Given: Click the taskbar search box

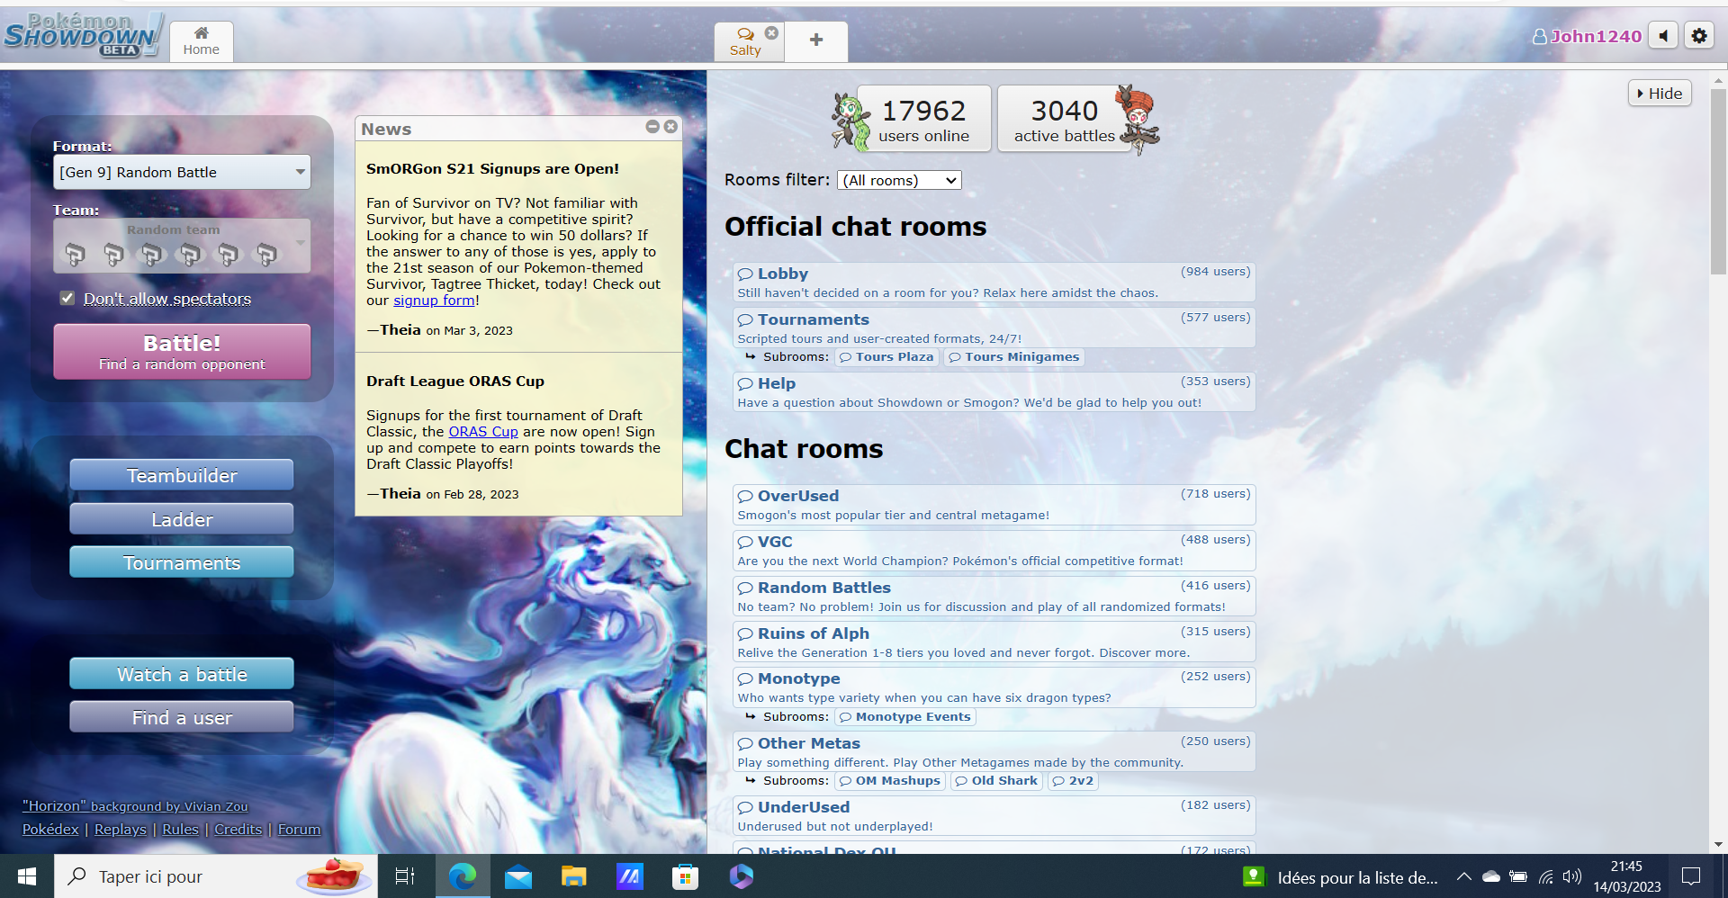Looking at the screenshot, I should click(216, 876).
